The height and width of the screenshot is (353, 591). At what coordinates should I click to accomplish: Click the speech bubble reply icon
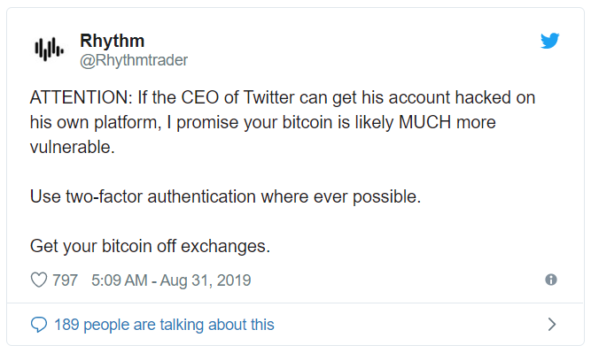click(39, 325)
